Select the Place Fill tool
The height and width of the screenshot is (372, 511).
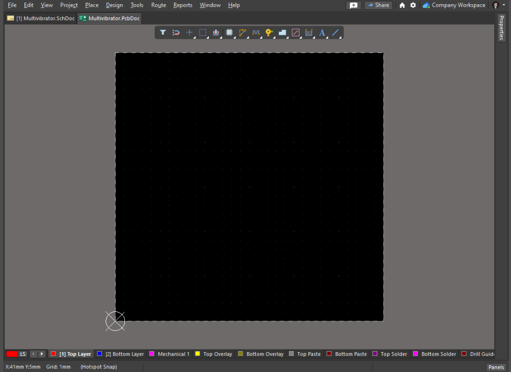282,32
